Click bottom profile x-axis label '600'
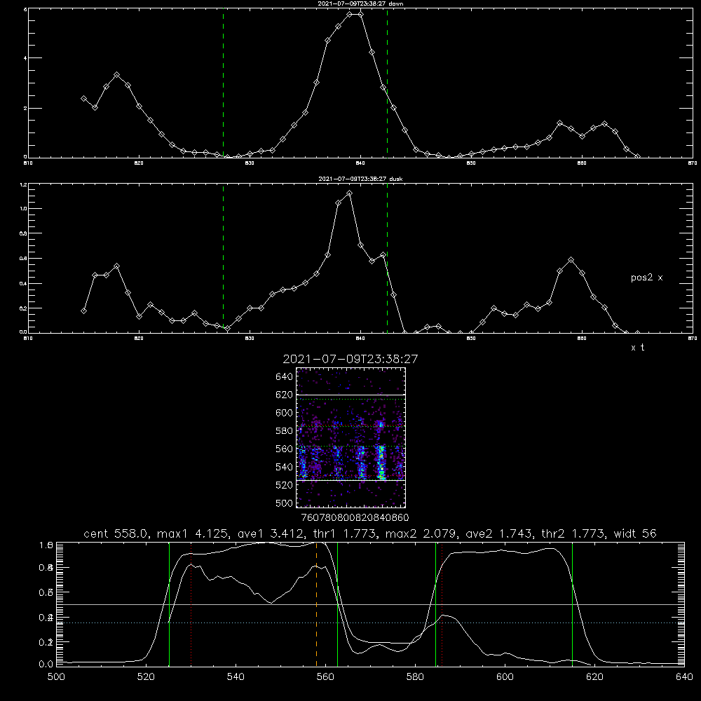The width and height of the screenshot is (701, 701). pos(505,677)
